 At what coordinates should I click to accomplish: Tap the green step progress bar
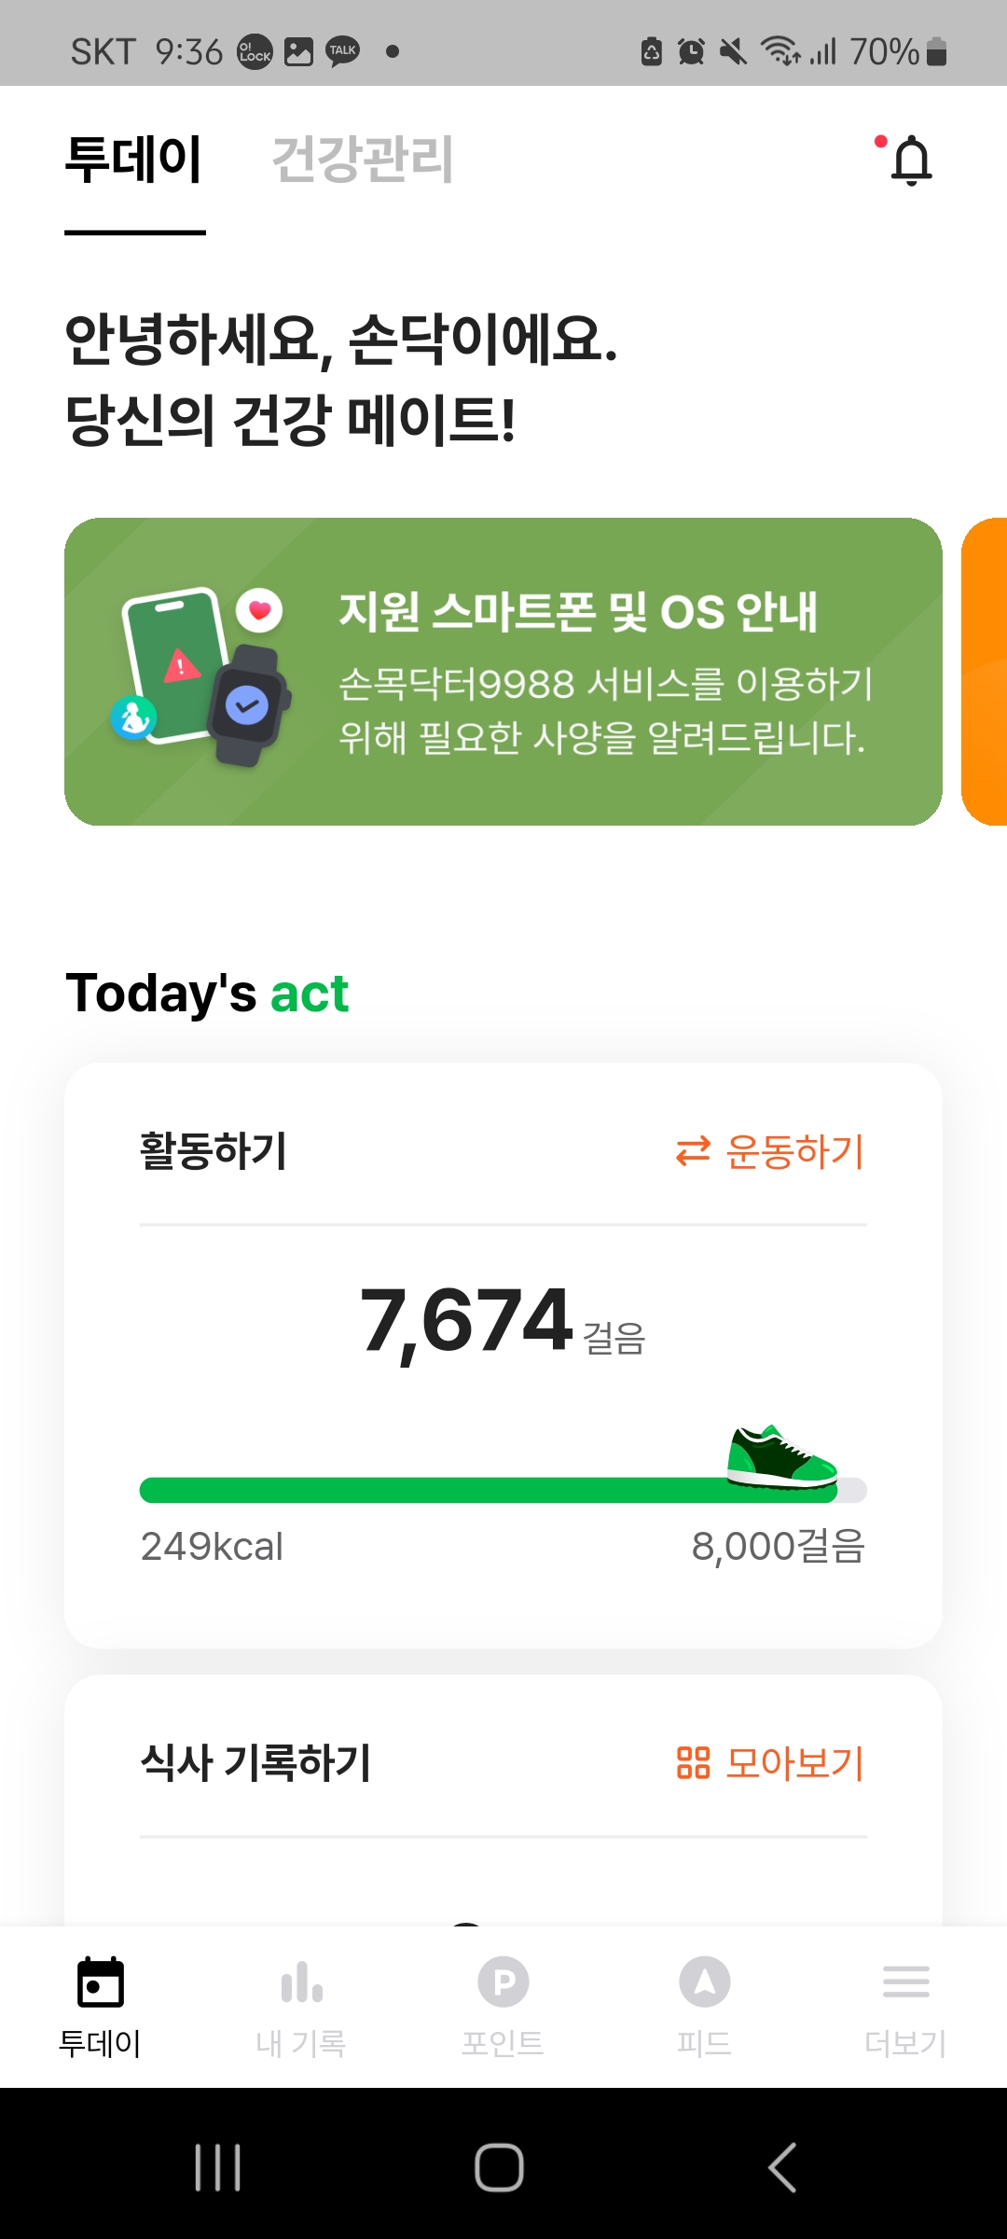click(x=466, y=1490)
